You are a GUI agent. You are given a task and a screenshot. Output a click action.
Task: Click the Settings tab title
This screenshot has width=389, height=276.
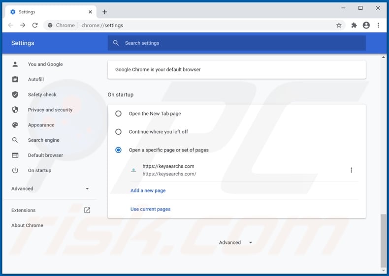pos(27,12)
